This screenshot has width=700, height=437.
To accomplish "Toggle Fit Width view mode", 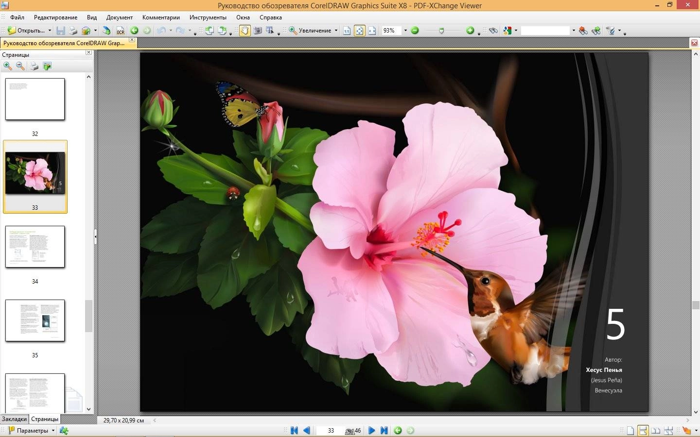I will (x=372, y=31).
